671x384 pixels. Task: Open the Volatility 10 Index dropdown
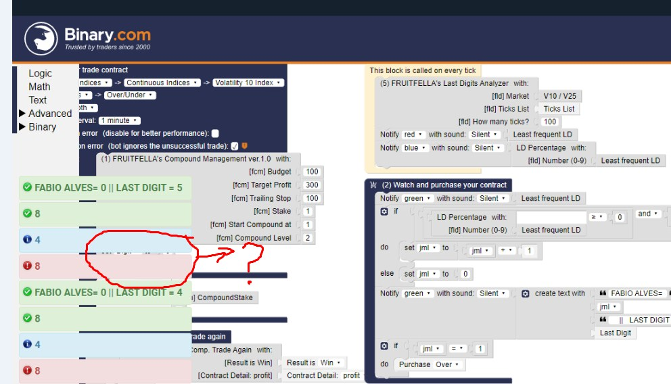pyautogui.click(x=248, y=82)
